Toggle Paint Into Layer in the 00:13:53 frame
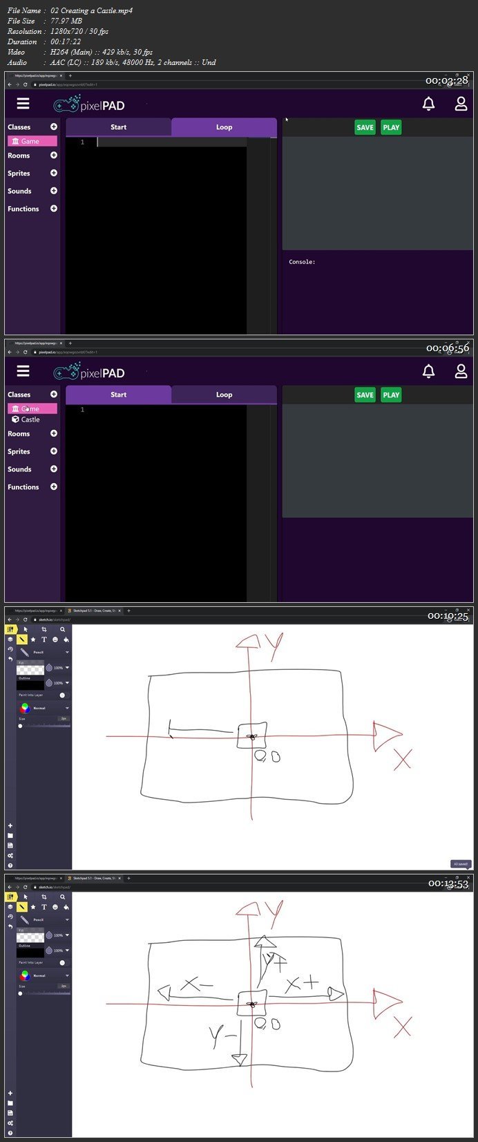 [x=63, y=962]
